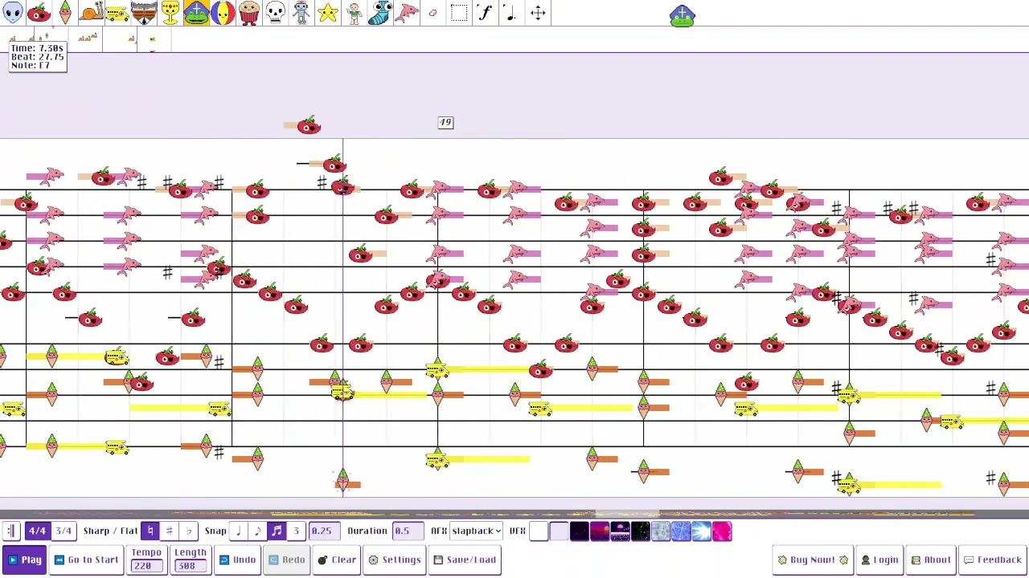
Task: Click Buy Now!
Action: [x=812, y=560]
